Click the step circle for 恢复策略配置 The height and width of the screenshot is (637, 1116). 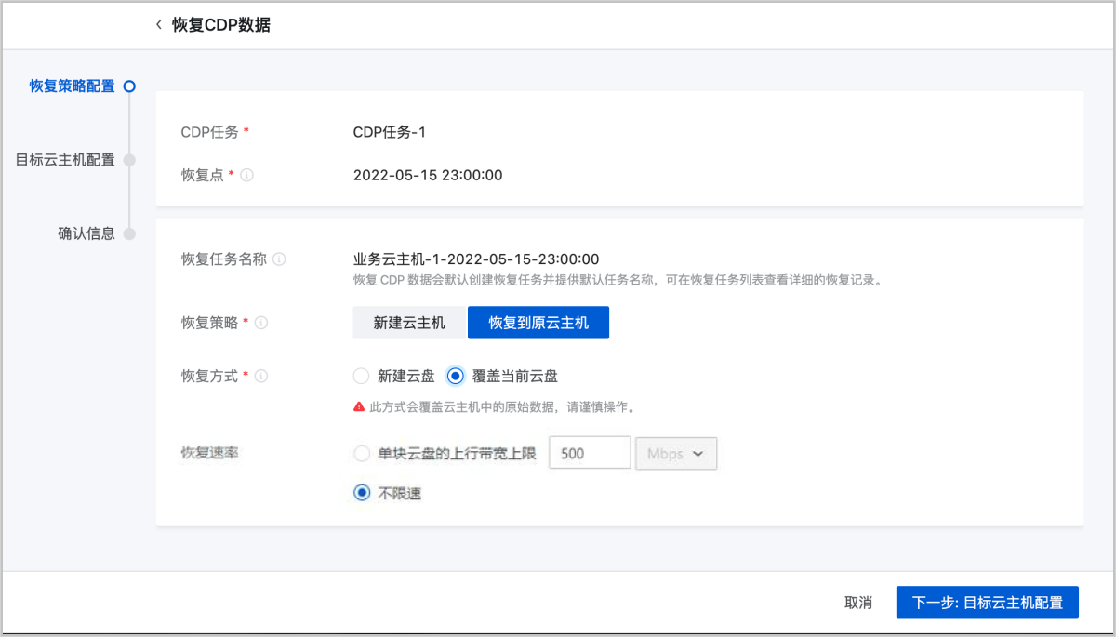(x=129, y=86)
